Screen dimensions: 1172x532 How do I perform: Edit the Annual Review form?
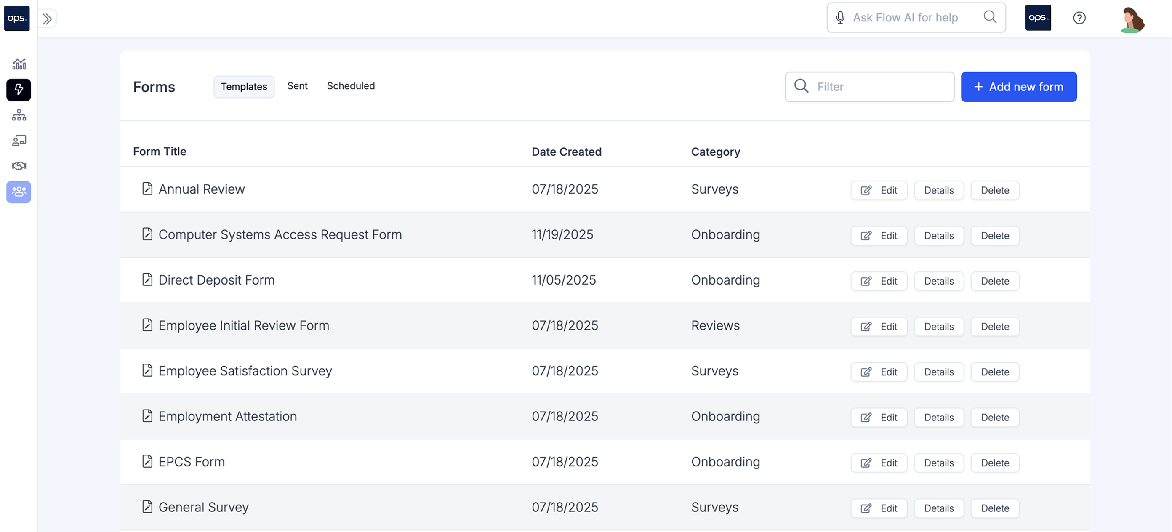pyautogui.click(x=879, y=190)
